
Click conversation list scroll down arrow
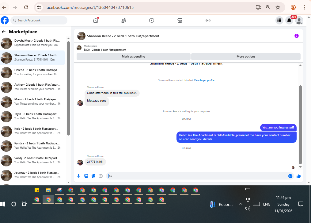click(x=68, y=182)
